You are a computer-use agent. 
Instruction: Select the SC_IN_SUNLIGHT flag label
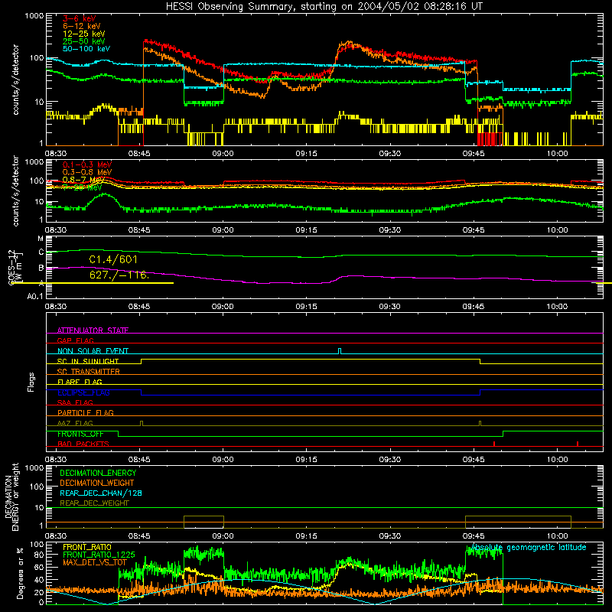tap(88, 361)
